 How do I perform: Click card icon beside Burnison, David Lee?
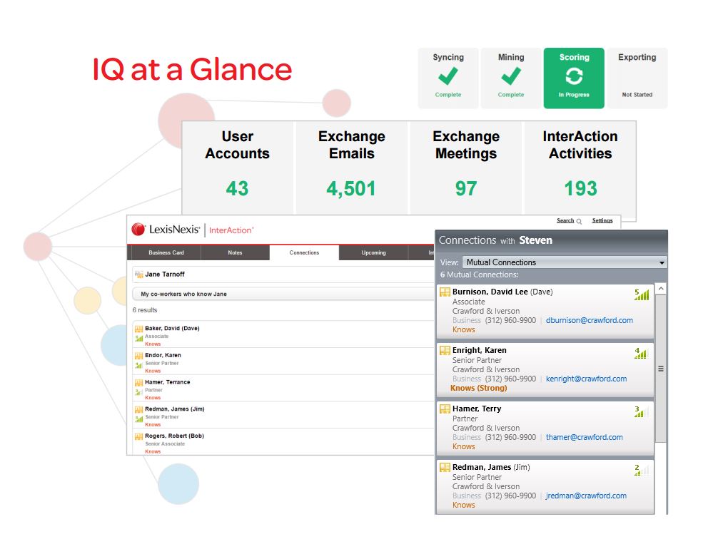click(x=445, y=292)
